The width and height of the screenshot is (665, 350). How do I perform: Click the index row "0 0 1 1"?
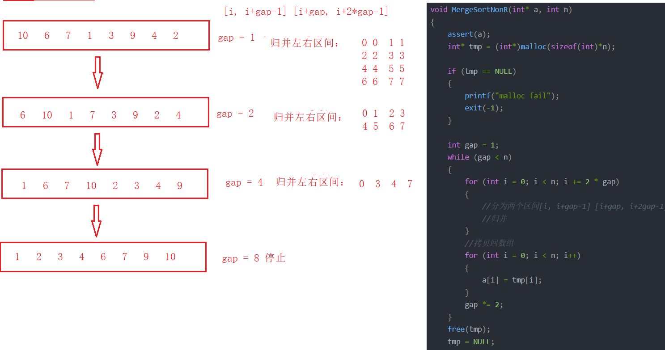pyautogui.click(x=383, y=43)
